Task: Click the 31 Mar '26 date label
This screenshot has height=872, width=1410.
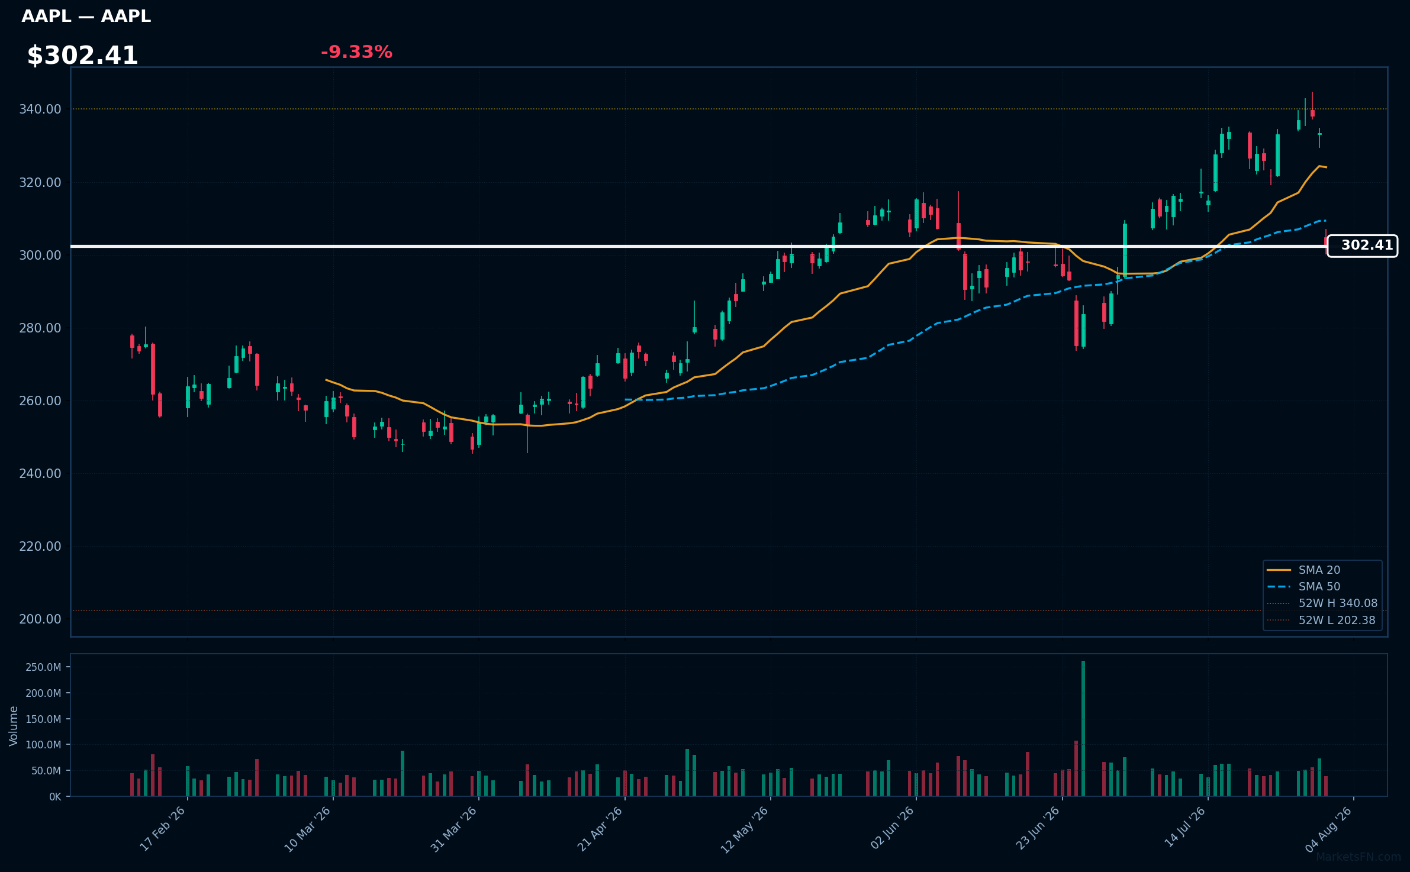Action: 454,829
